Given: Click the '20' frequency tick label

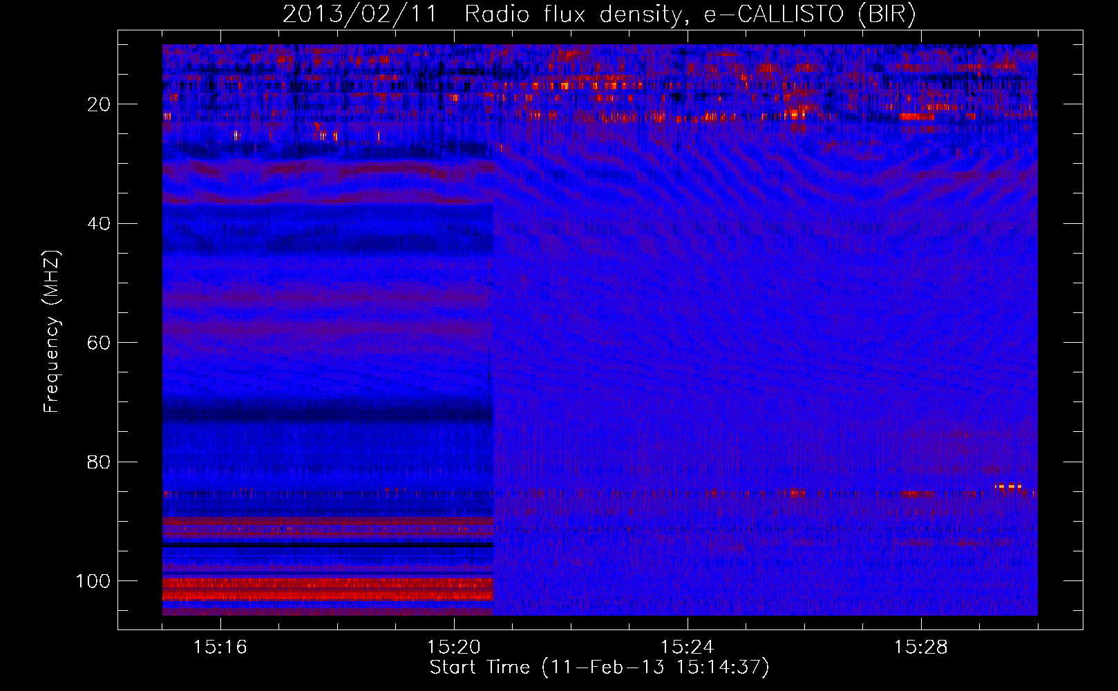Looking at the screenshot, I should click(x=100, y=104).
